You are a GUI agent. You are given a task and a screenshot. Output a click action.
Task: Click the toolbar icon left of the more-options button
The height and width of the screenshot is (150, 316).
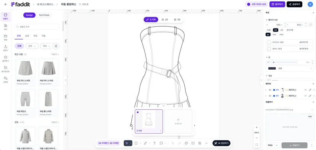200,143
